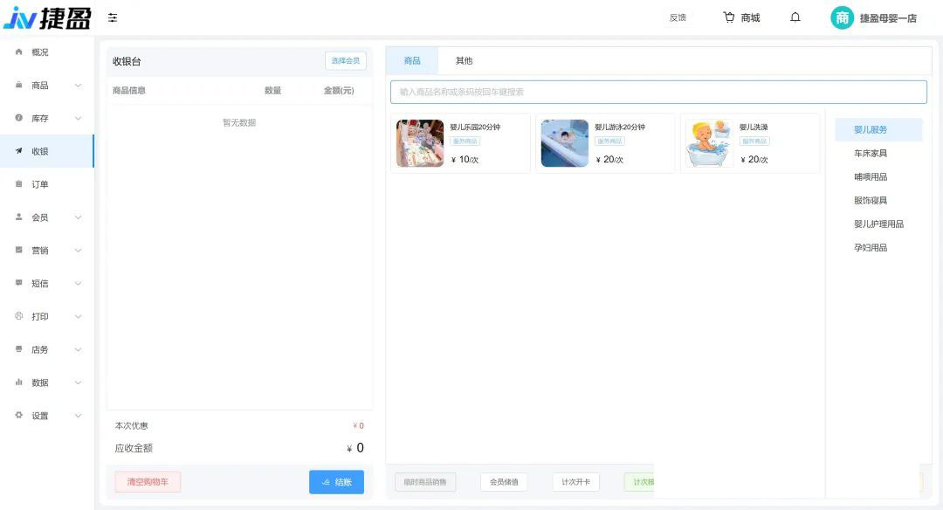Click the 捷盈母婴一店 store name

pyautogui.click(x=888, y=18)
